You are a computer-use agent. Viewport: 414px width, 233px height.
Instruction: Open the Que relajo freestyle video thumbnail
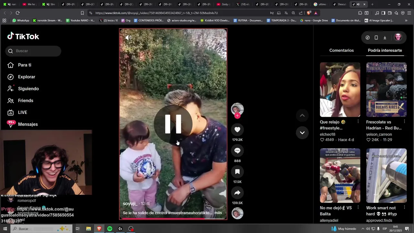tap(340, 90)
